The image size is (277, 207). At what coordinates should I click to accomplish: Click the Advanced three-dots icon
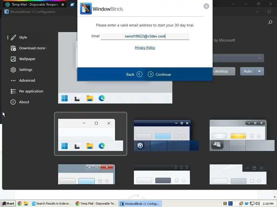point(13,81)
